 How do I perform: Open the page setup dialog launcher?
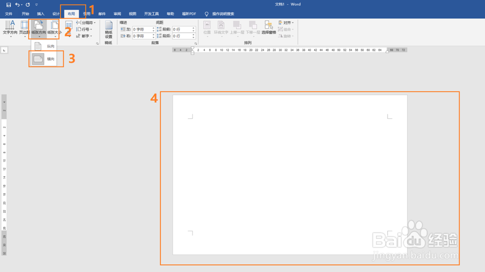[x=97, y=44]
